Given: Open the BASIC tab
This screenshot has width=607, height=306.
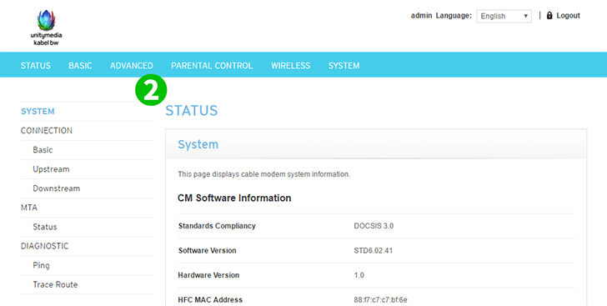Looking at the screenshot, I should (80, 66).
